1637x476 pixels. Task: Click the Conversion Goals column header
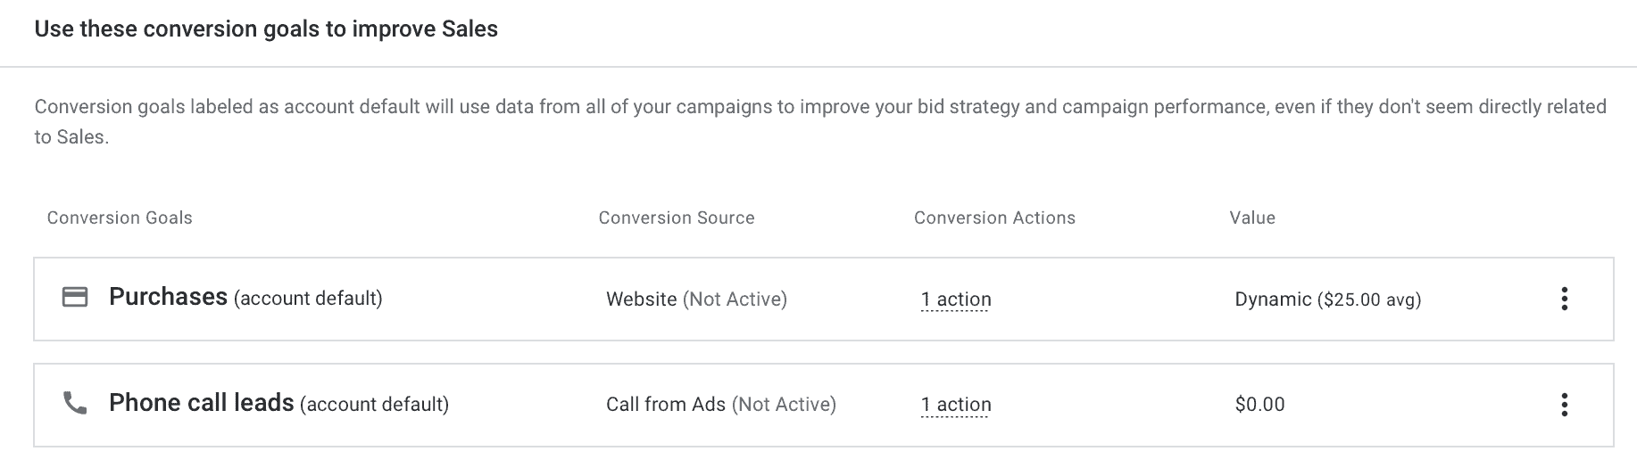pos(120,218)
